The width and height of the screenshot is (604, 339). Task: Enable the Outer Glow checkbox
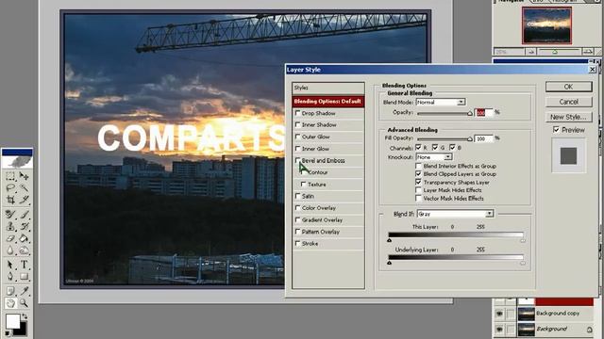point(298,137)
